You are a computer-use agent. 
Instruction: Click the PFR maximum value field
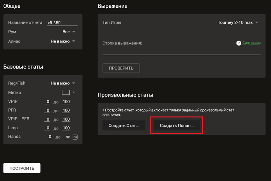(66, 110)
